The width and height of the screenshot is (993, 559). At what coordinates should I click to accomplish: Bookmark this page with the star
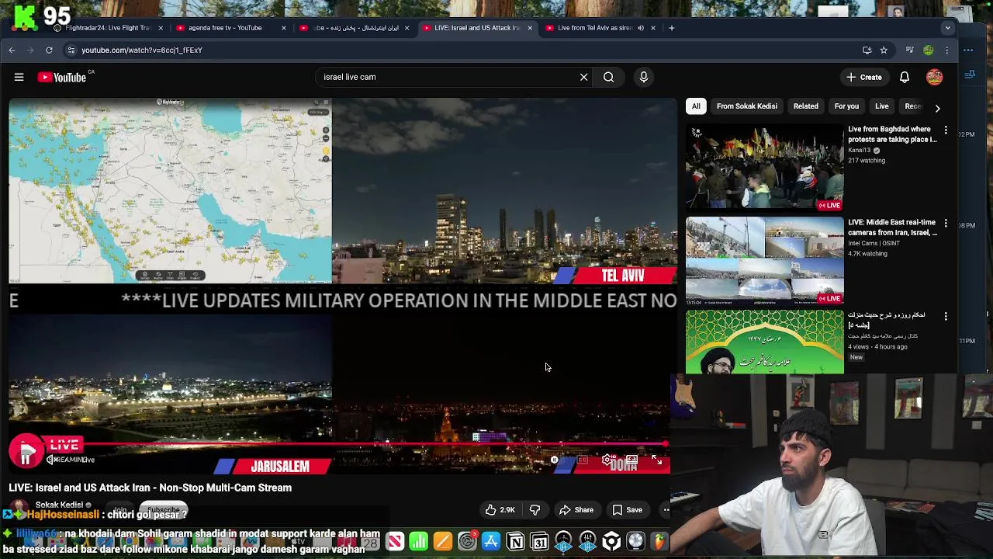click(x=884, y=50)
